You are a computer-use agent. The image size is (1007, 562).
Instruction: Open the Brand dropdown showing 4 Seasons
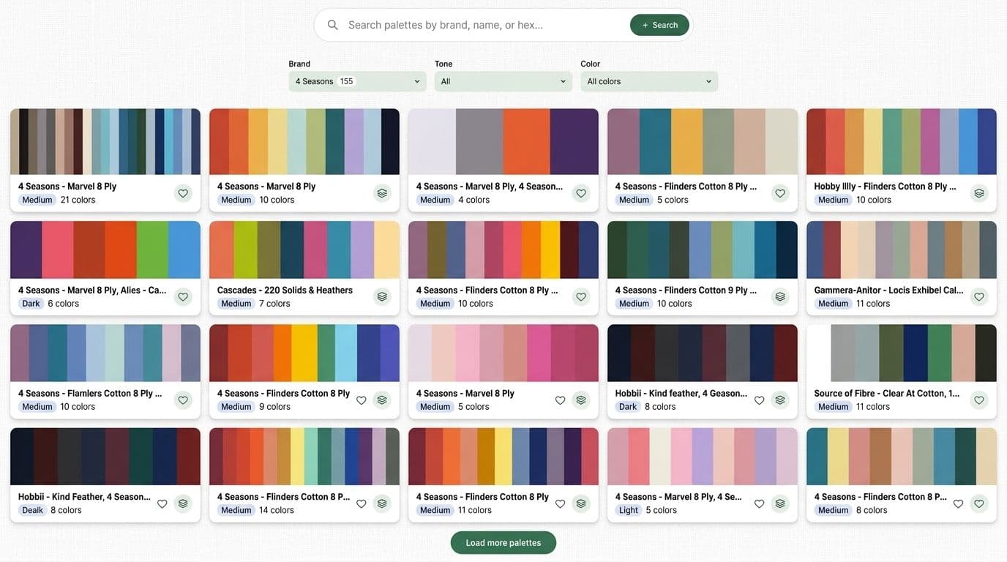click(x=357, y=81)
